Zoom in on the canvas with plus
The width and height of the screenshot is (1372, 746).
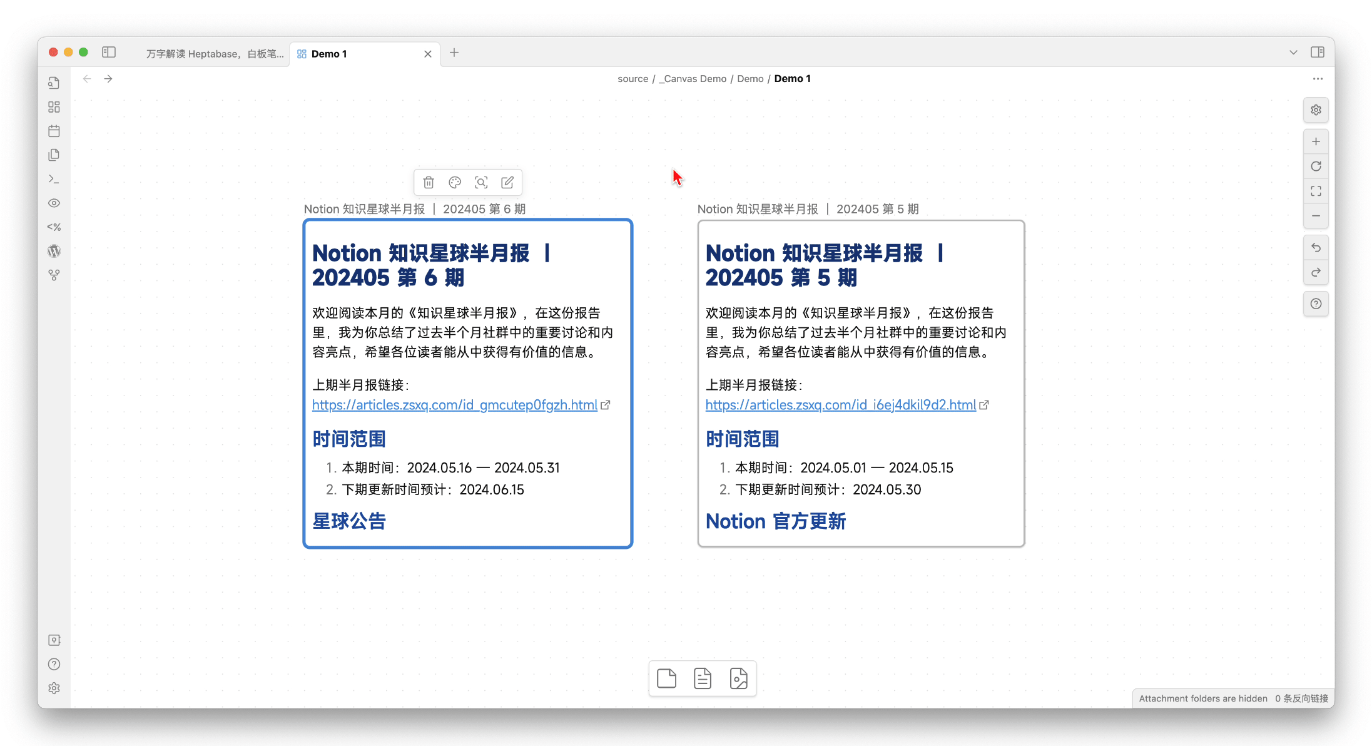[1316, 141]
